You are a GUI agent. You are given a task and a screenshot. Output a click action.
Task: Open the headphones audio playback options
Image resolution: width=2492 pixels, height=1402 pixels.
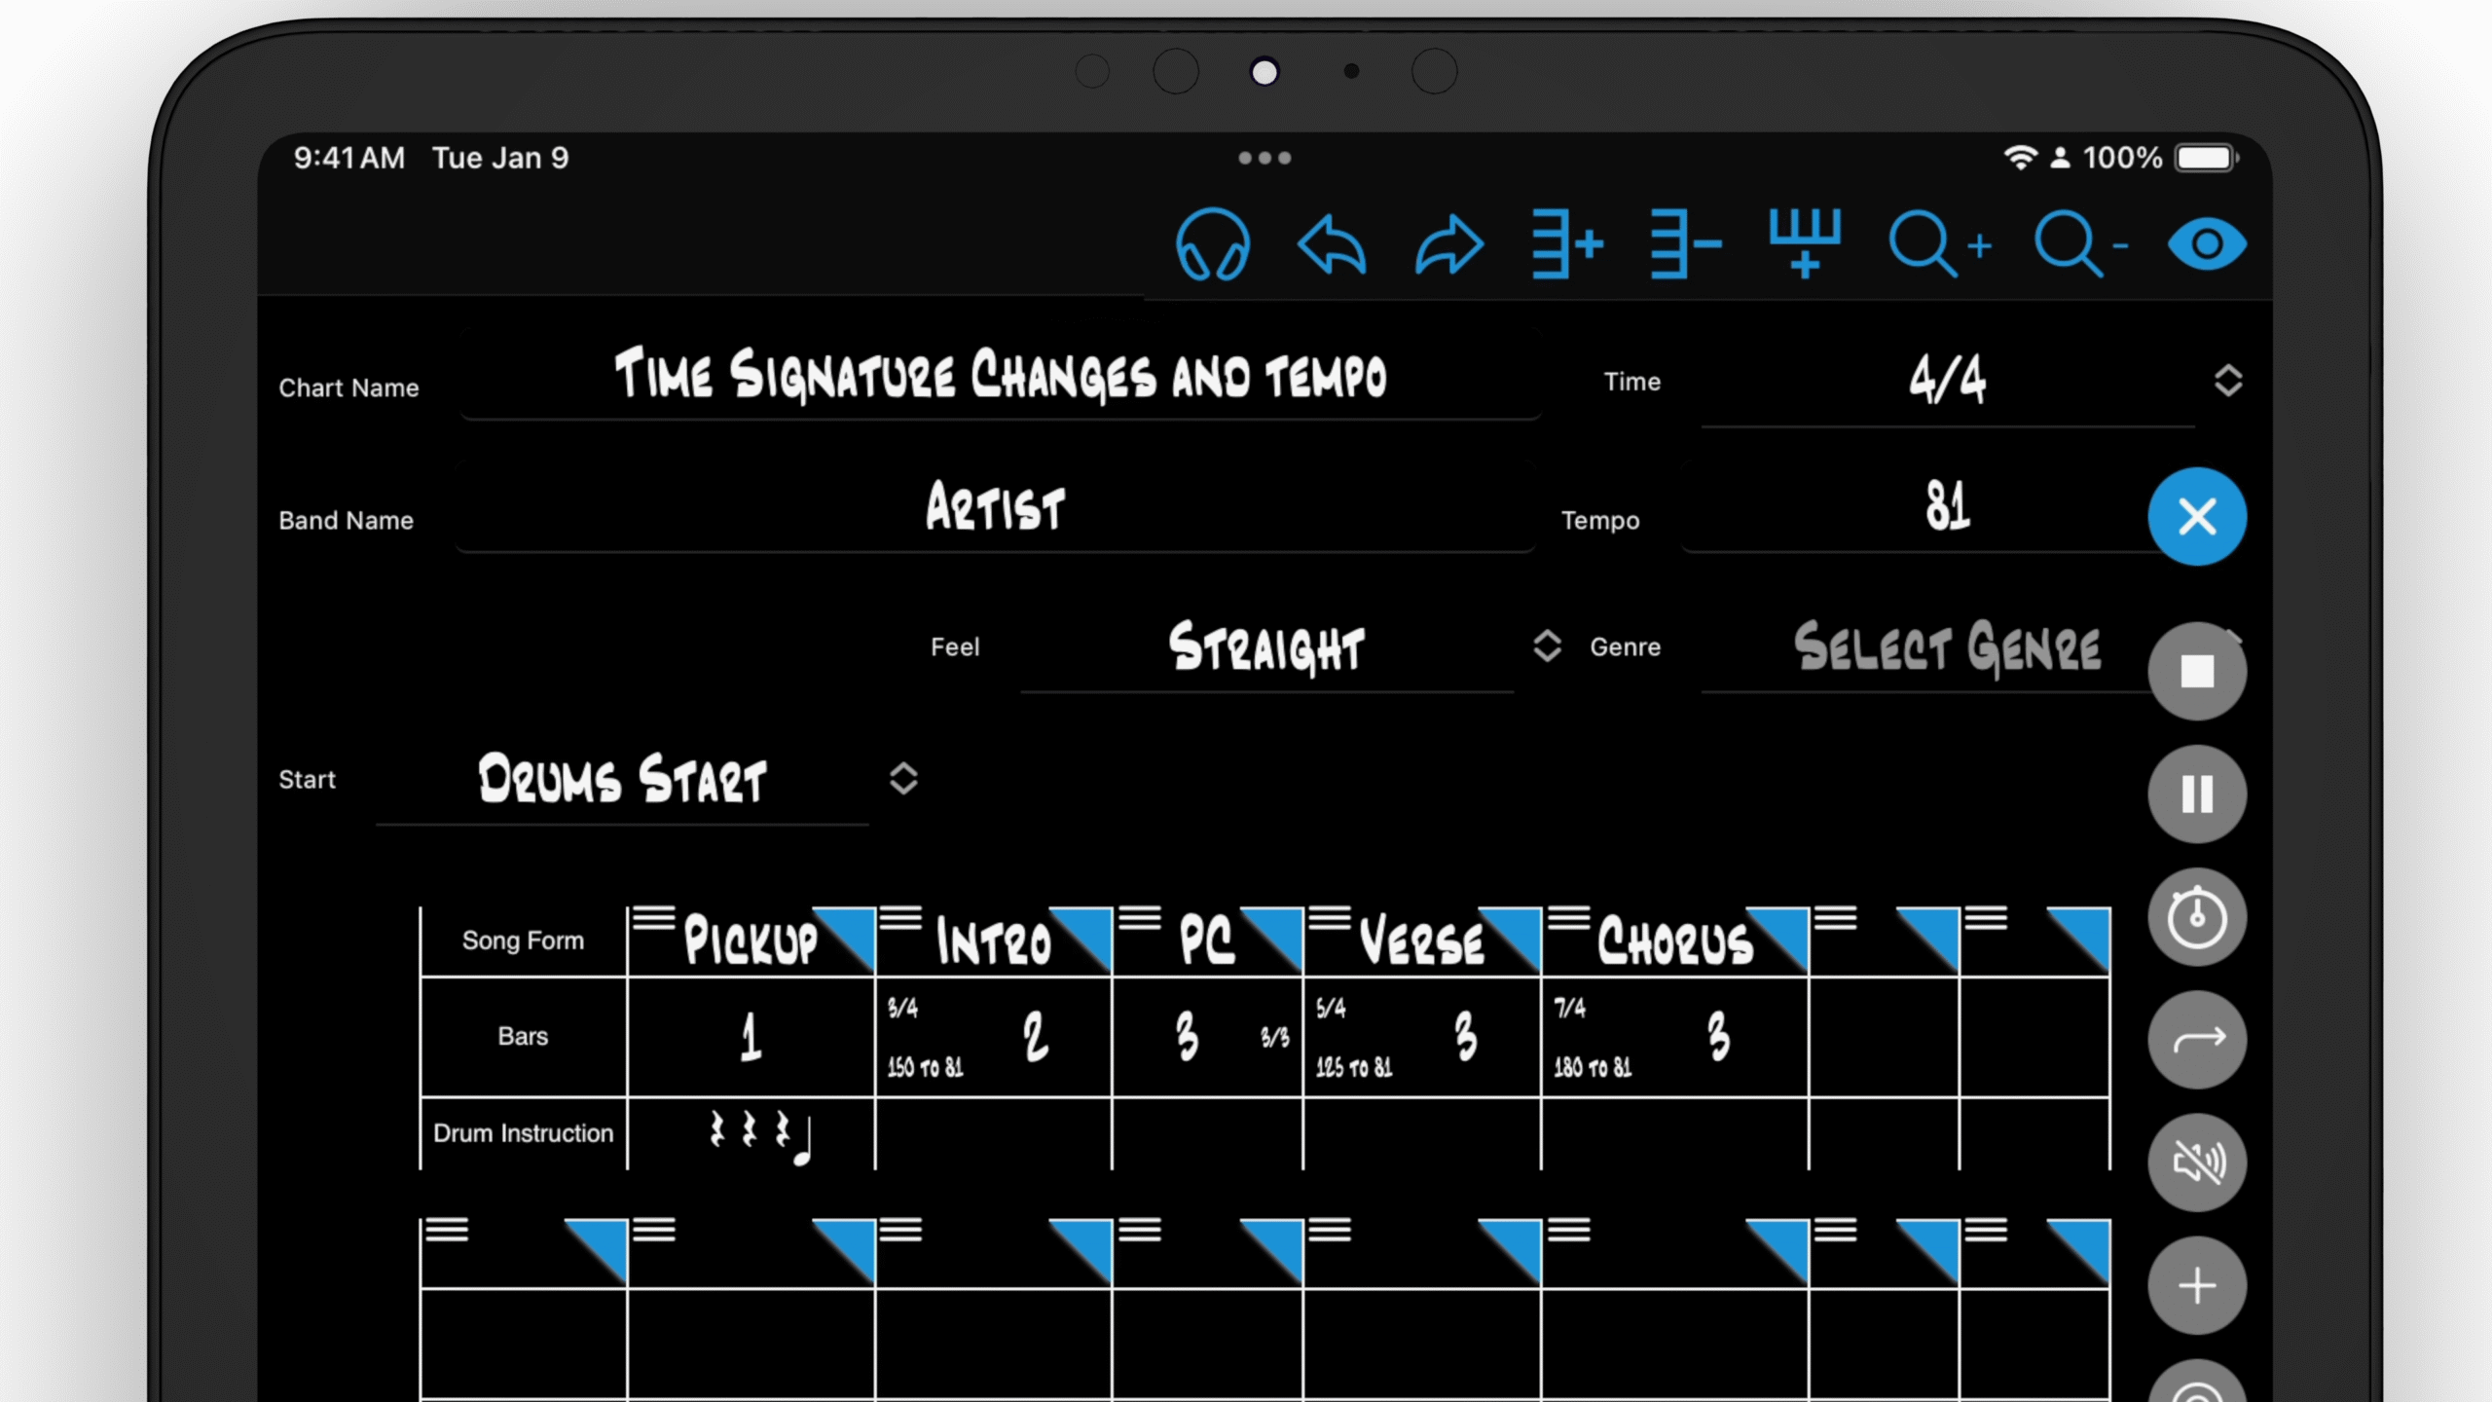pos(1214,244)
